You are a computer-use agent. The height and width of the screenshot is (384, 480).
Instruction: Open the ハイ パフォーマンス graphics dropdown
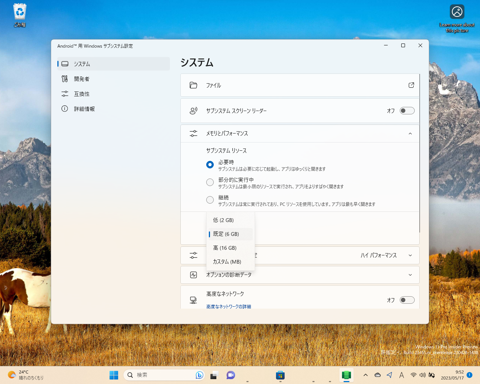coord(386,255)
